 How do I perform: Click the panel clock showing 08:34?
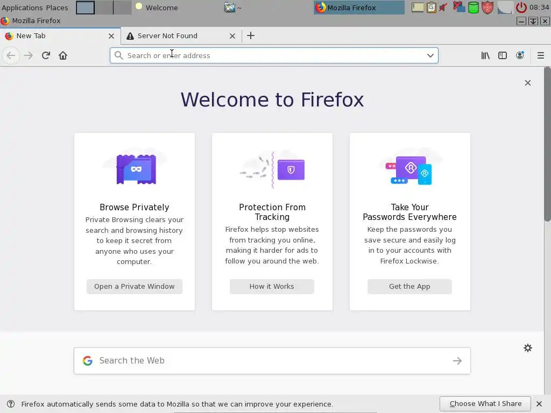tap(539, 8)
